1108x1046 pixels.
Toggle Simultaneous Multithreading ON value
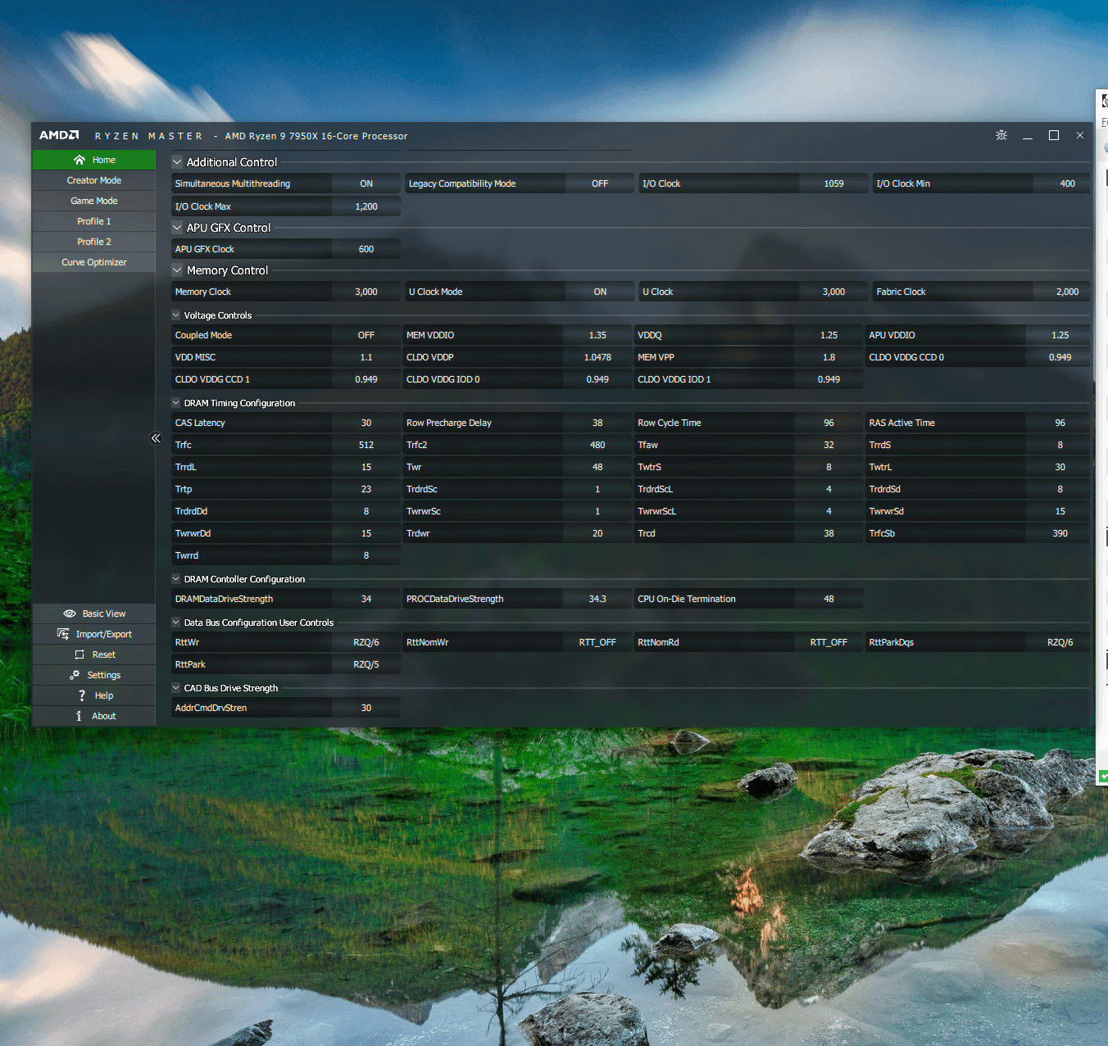(x=366, y=183)
